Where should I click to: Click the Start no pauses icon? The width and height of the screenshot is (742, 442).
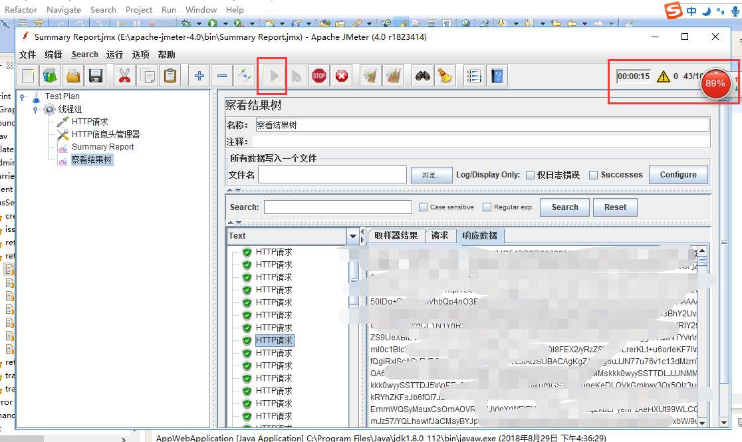297,76
